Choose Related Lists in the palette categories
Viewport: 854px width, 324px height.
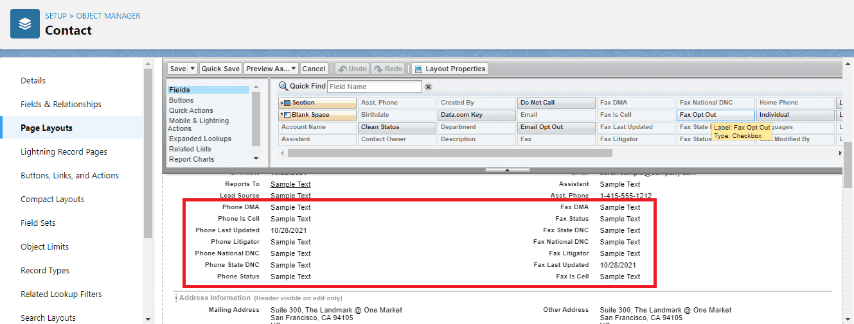(190, 149)
